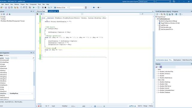Screen dimensions: 192x108
Task: Click the Step Over icon in toolbar
Action: click(x=51, y=7)
